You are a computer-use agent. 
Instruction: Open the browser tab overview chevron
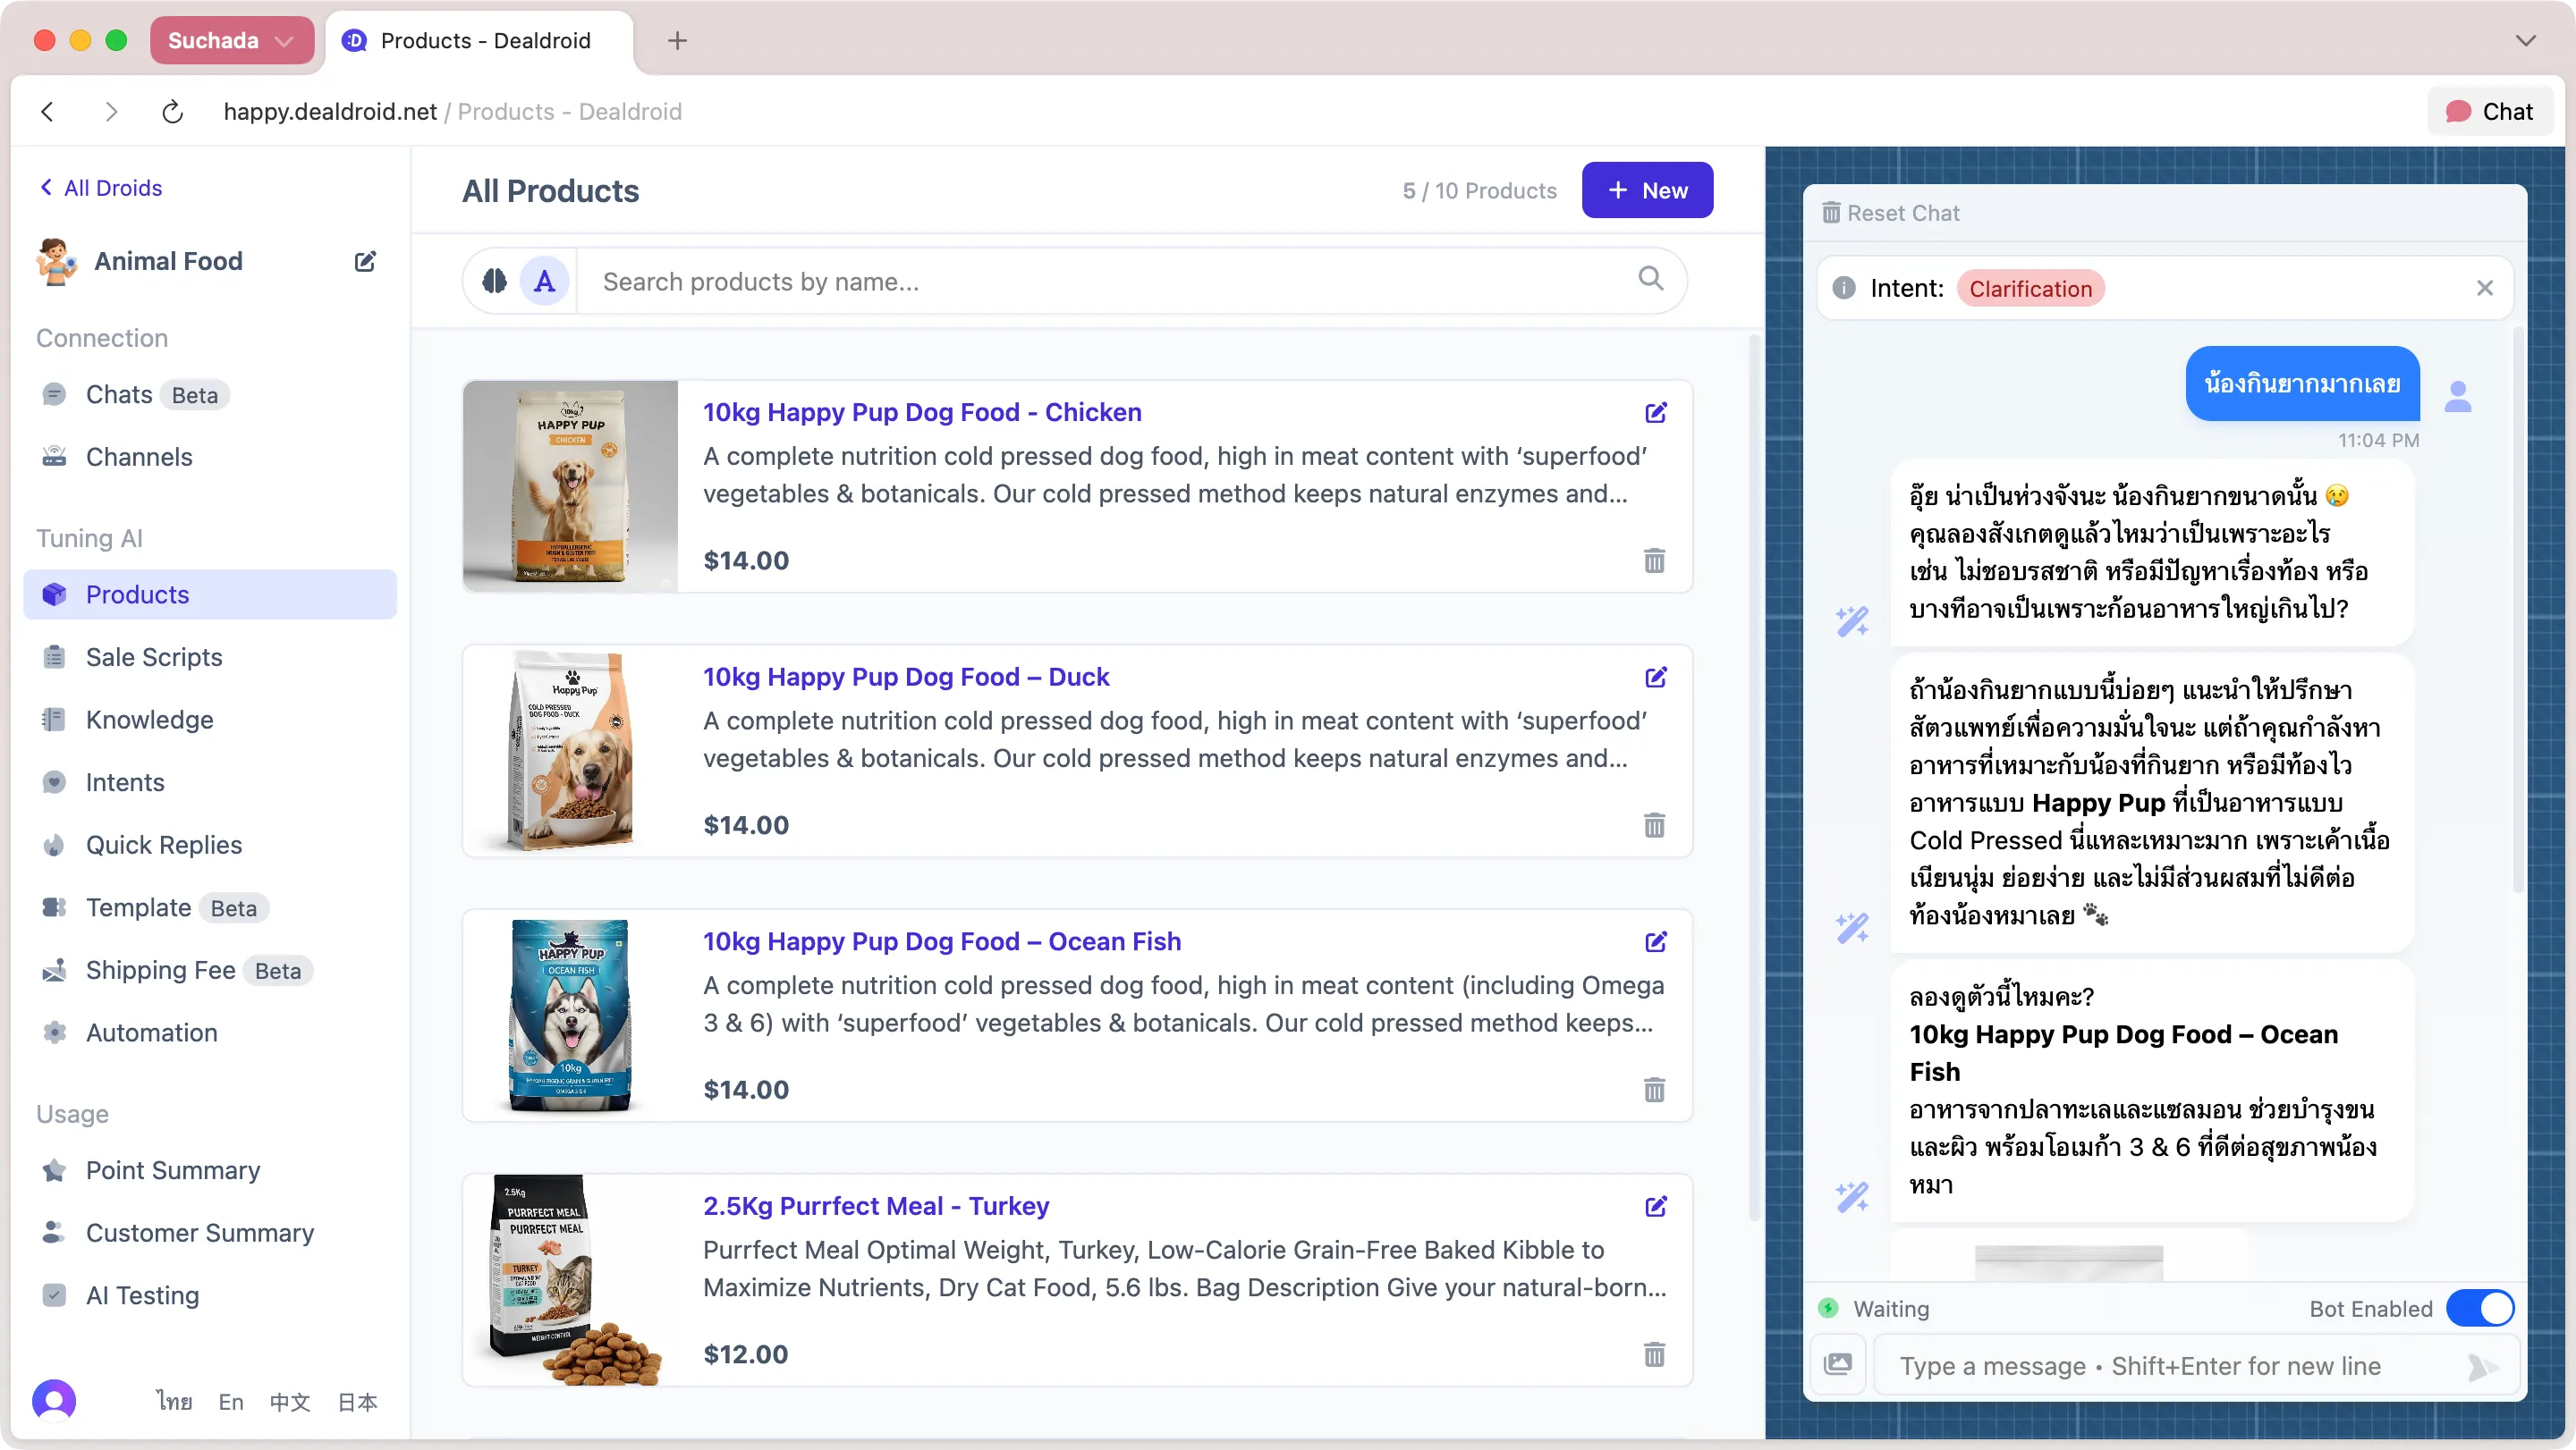click(x=2526, y=40)
